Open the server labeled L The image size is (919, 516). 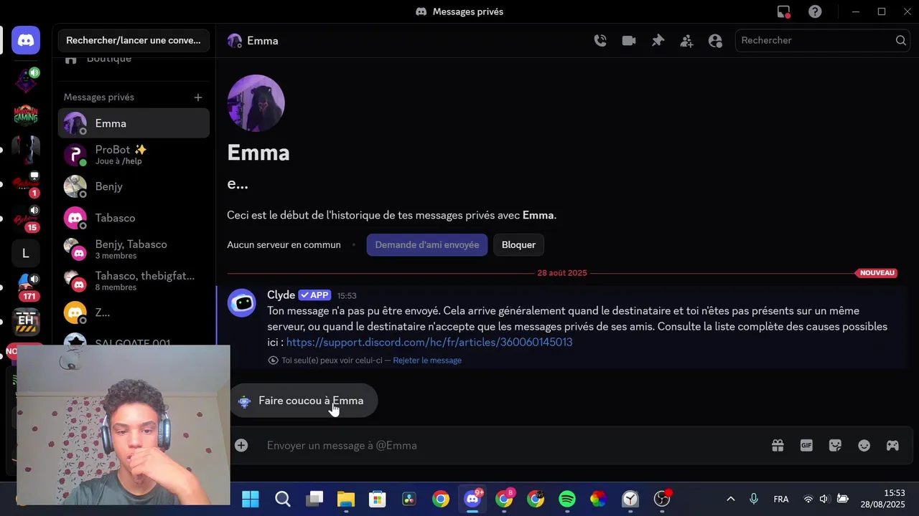26,253
